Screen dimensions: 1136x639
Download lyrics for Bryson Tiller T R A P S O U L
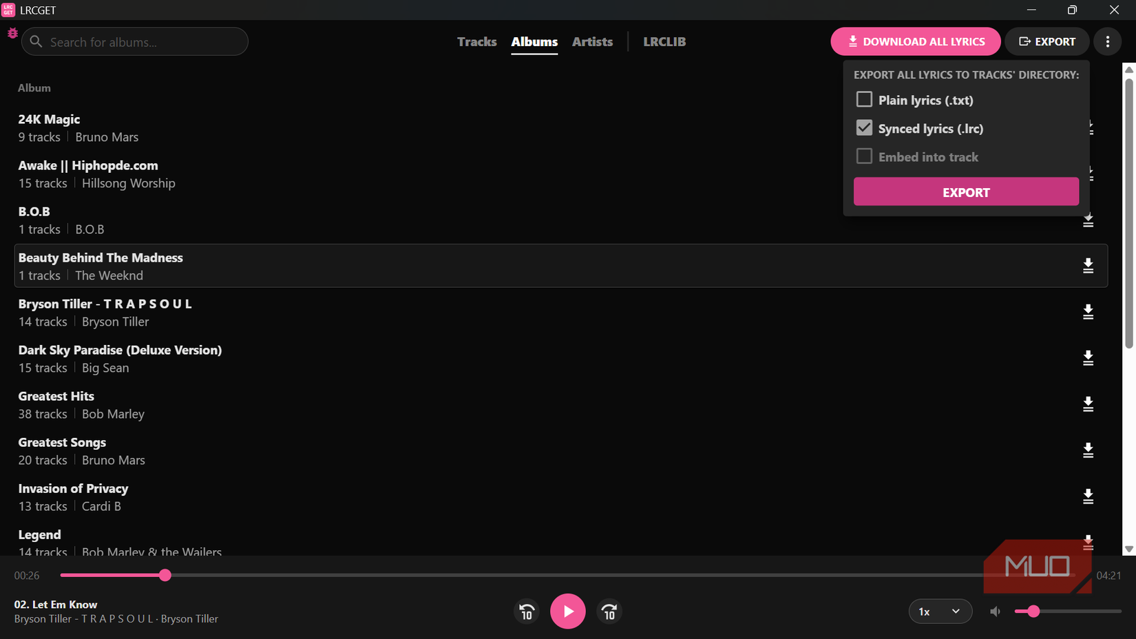tap(1088, 312)
